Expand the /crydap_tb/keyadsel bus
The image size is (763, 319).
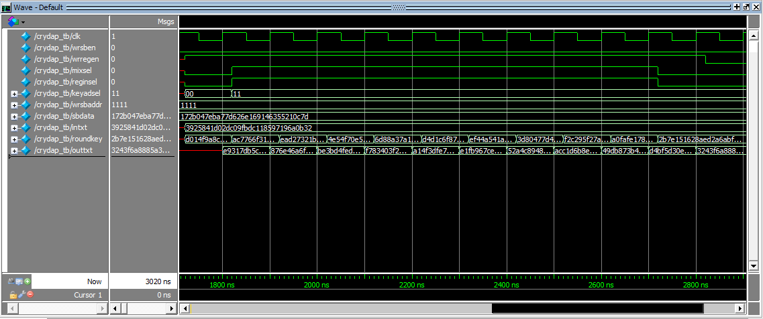(x=14, y=94)
